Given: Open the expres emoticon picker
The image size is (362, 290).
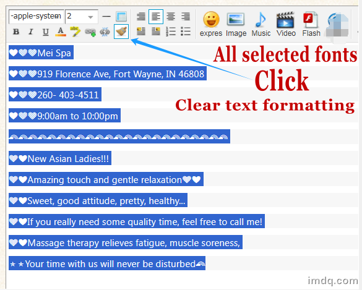Looking at the screenshot, I should click(211, 24).
